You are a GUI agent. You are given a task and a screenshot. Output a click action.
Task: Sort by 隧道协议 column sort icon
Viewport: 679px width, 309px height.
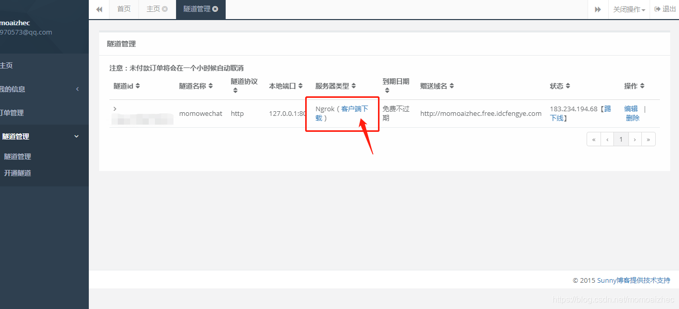tap(235, 91)
